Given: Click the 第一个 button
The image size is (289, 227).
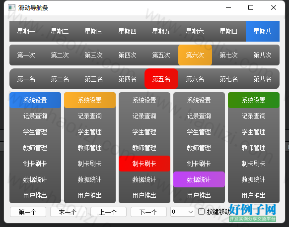Looking at the screenshot, I should point(28,212).
